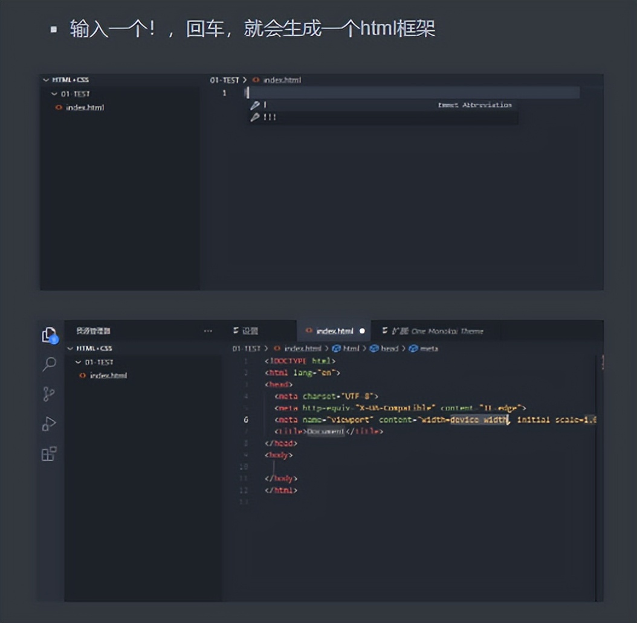Toggle the unsaved changes dot on index.html tab
Screen dimensions: 637x623
click(x=363, y=331)
